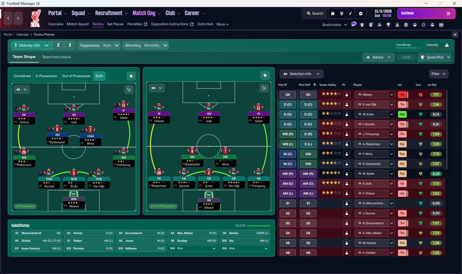Screen dimensions: 462x274
Task: Open the Club menu
Action: tap(173, 13)
